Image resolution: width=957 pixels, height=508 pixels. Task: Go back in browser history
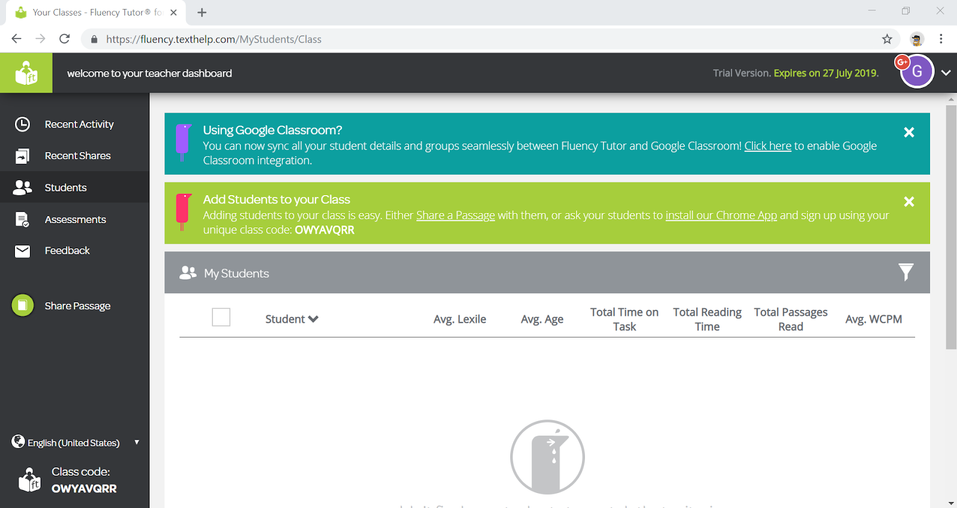click(x=16, y=39)
